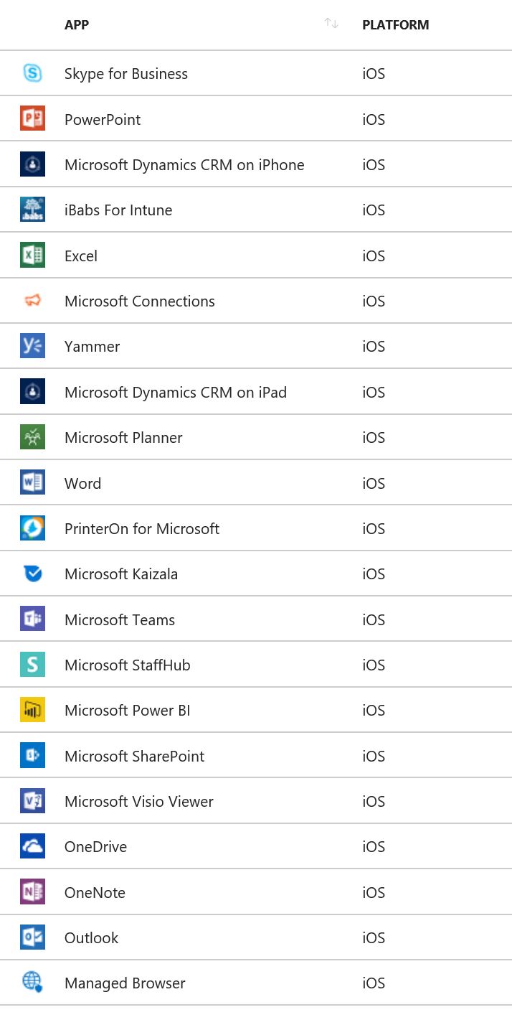Click the PLATFORM column header
The image size is (512, 1025).
click(x=395, y=24)
